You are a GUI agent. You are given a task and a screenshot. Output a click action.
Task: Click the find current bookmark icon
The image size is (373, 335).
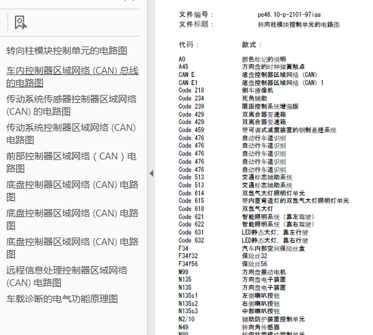[20, 22]
